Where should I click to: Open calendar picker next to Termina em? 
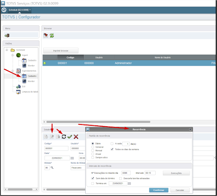[x=129, y=183]
